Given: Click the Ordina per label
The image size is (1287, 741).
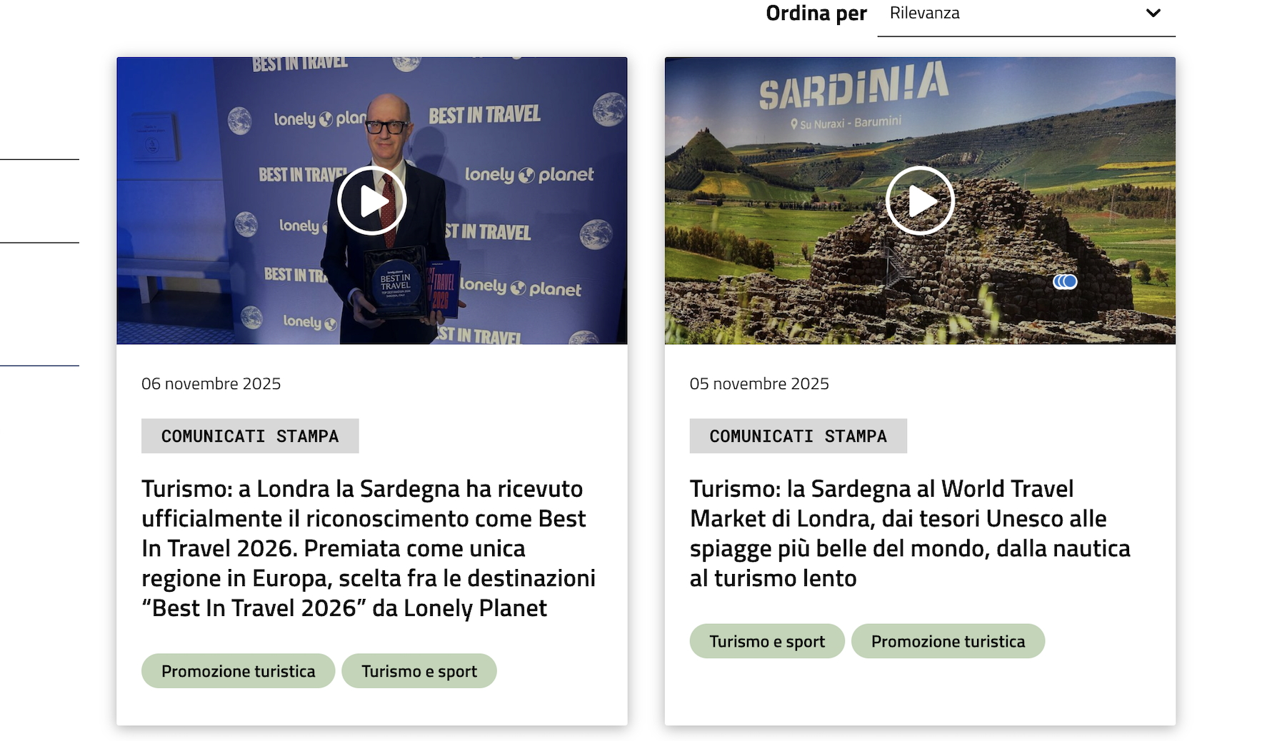Looking at the screenshot, I should 816,14.
